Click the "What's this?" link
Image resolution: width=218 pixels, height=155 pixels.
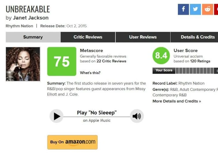(90, 73)
